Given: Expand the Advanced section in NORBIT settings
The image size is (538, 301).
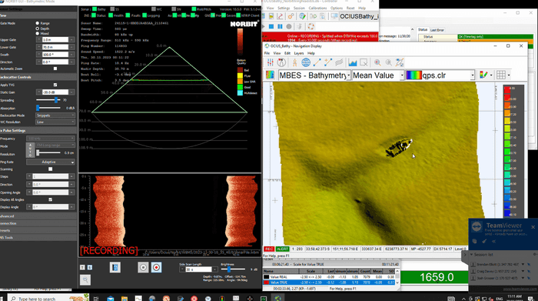Looking at the screenshot, I should tap(38, 216).
